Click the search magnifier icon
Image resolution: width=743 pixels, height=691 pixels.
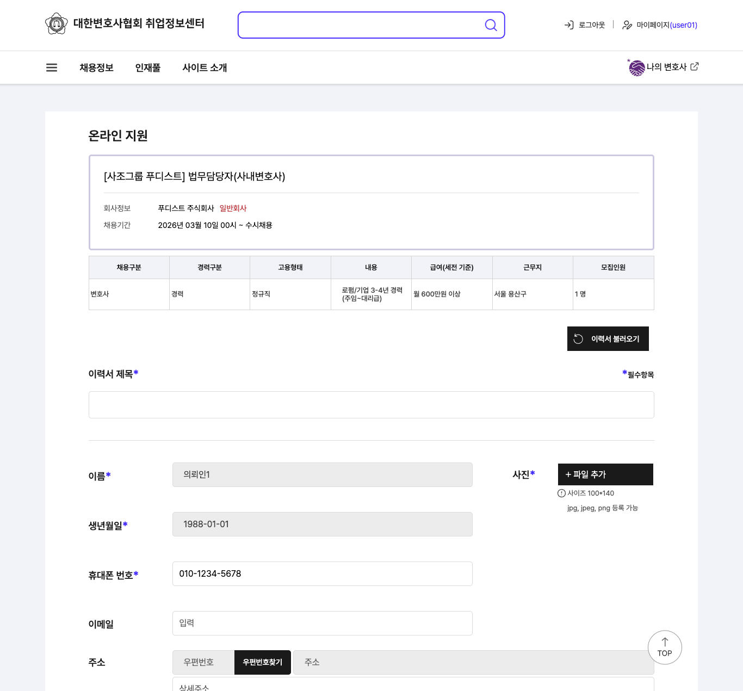point(491,25)
